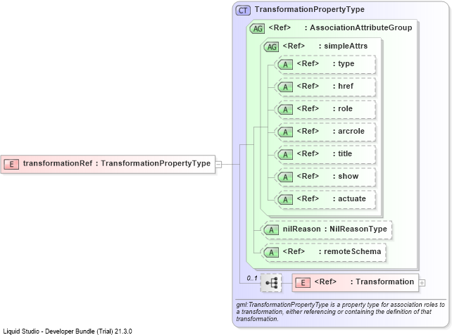Click the gml:TransformationPropertyType description text
Image resolution: width=452 pixels, height=335 pixels.
(x=341, y=311)
